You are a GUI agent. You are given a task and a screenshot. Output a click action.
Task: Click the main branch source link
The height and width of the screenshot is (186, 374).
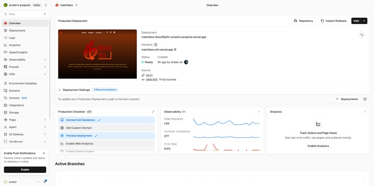point(149,75)
